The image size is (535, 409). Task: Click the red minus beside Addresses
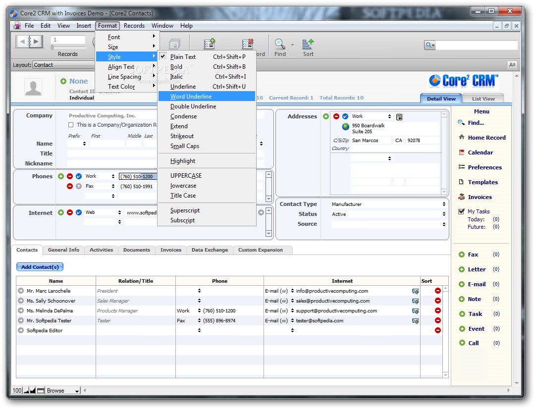point(336,116)
